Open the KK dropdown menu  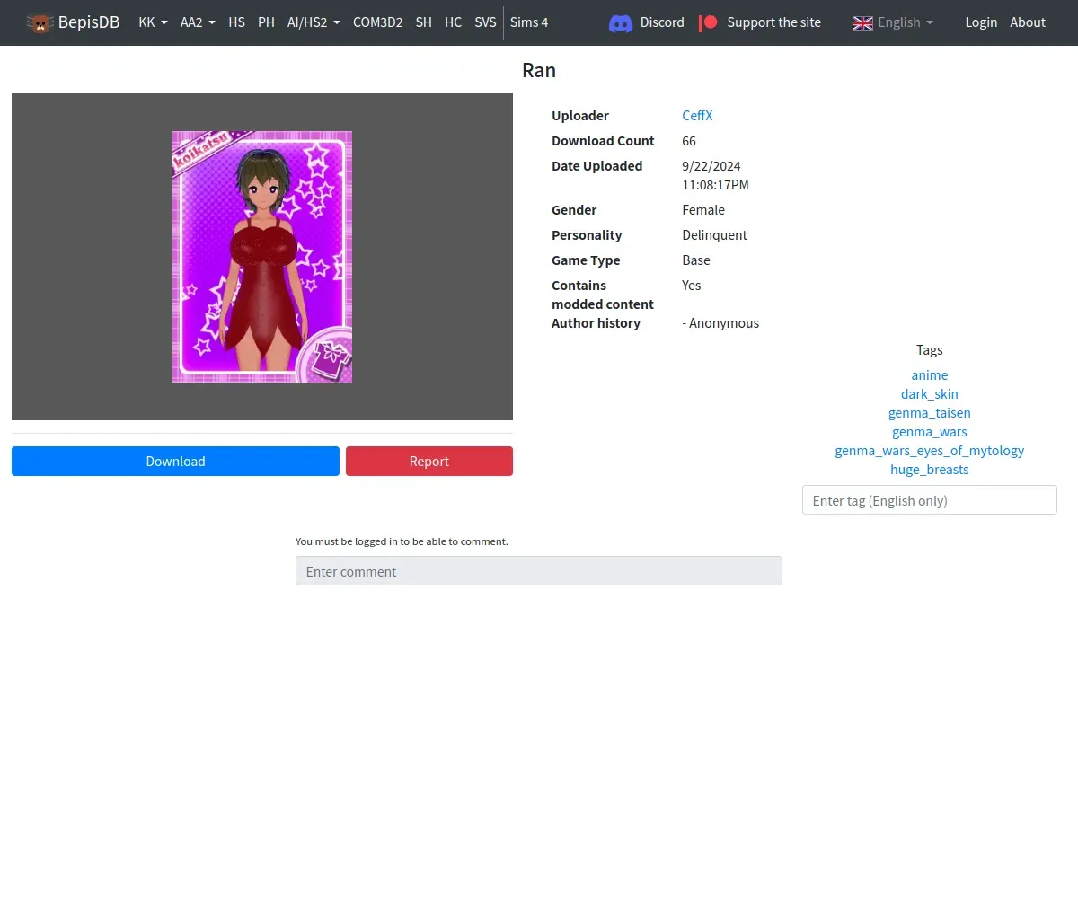(x=153, y=22)
